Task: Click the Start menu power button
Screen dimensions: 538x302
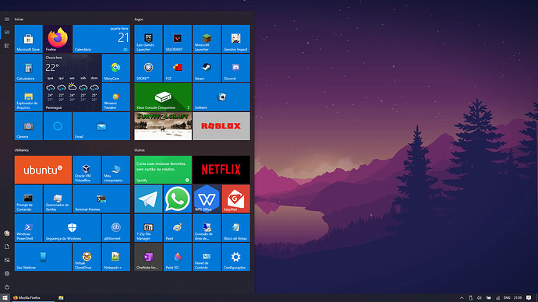Action: 7,287
